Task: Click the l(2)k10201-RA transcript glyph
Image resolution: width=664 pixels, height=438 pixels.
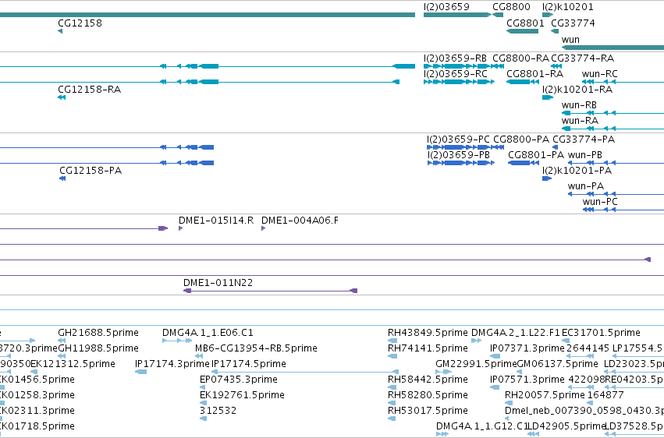Action: click(x=548, y=97)
